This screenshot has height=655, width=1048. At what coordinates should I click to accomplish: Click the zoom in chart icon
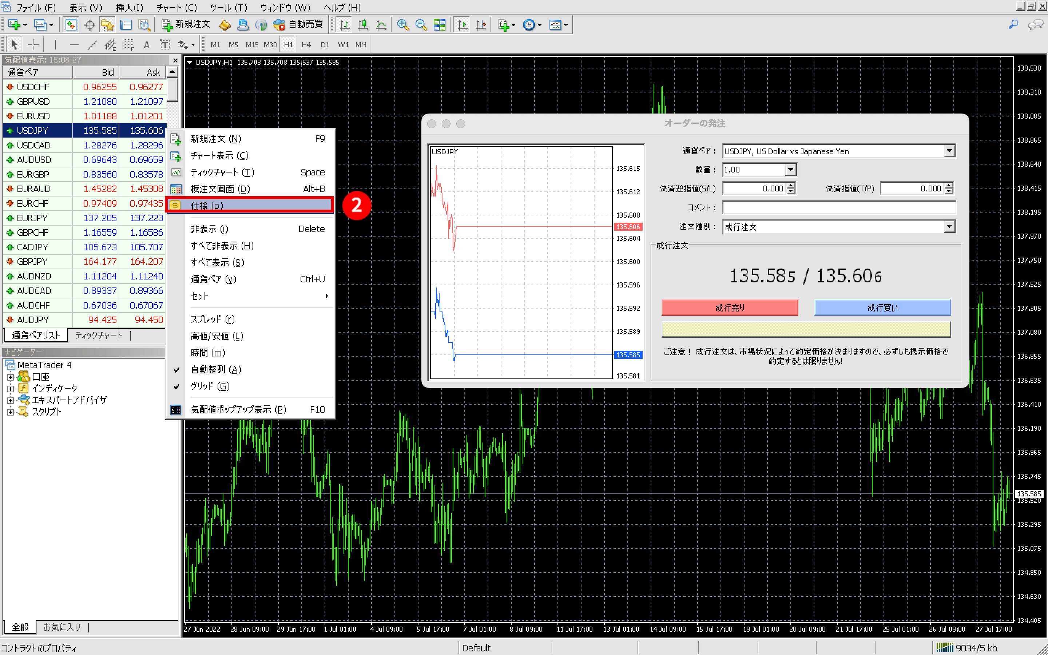tap(403, 25)
